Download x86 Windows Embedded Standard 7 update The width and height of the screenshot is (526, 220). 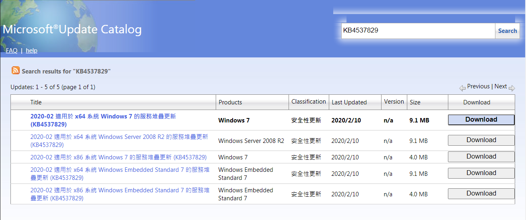[481, 194]
